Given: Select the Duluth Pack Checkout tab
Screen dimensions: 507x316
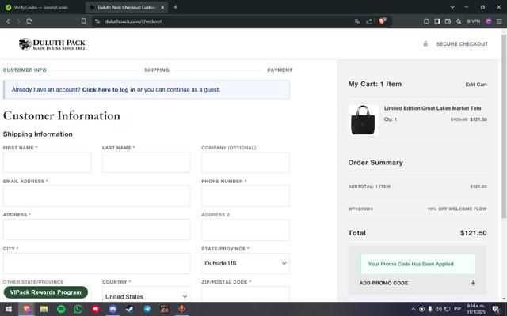Looking at the screenshot, I should coord(126,7).
